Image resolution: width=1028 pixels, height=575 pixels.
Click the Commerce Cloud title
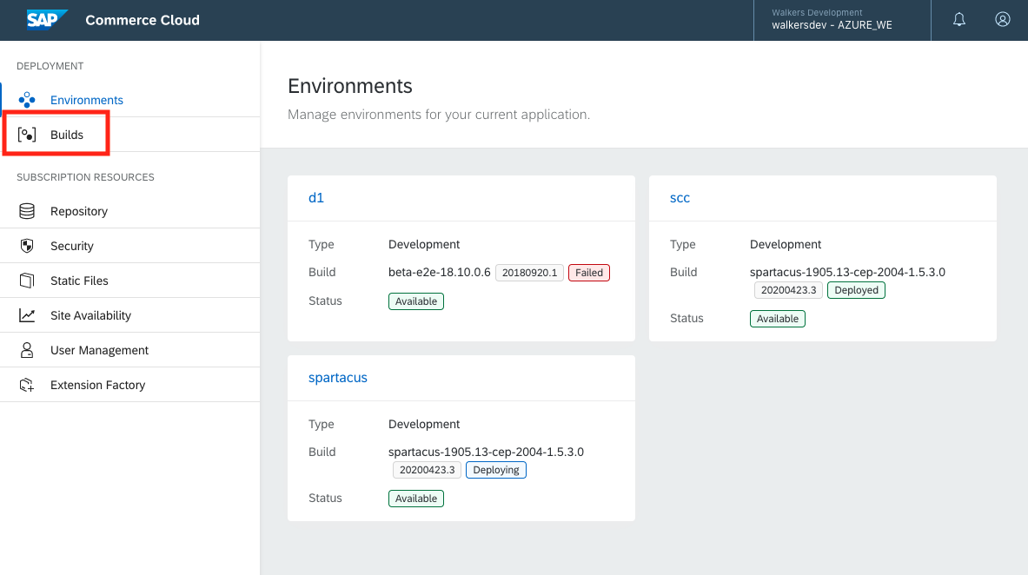(143, 20)
